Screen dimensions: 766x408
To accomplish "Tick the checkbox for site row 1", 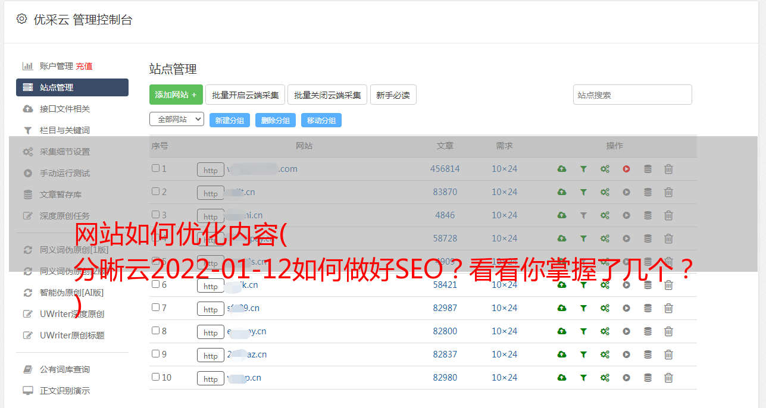I will pos(155,168).
